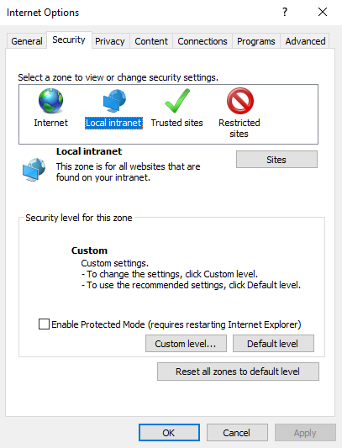Open the Custom level settings
The width and height of the screenshot is (342, 448).
tap(186, 344)
